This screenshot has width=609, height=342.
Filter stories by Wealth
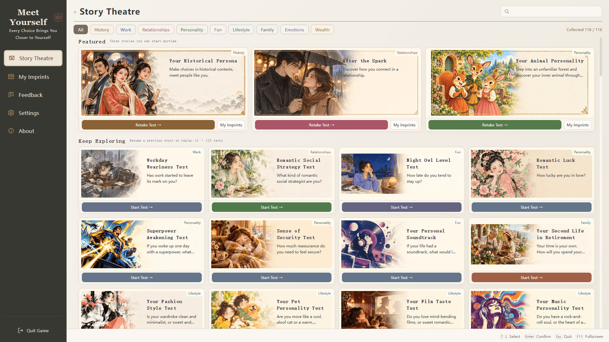pyautogui.click(x=322, y=29)
